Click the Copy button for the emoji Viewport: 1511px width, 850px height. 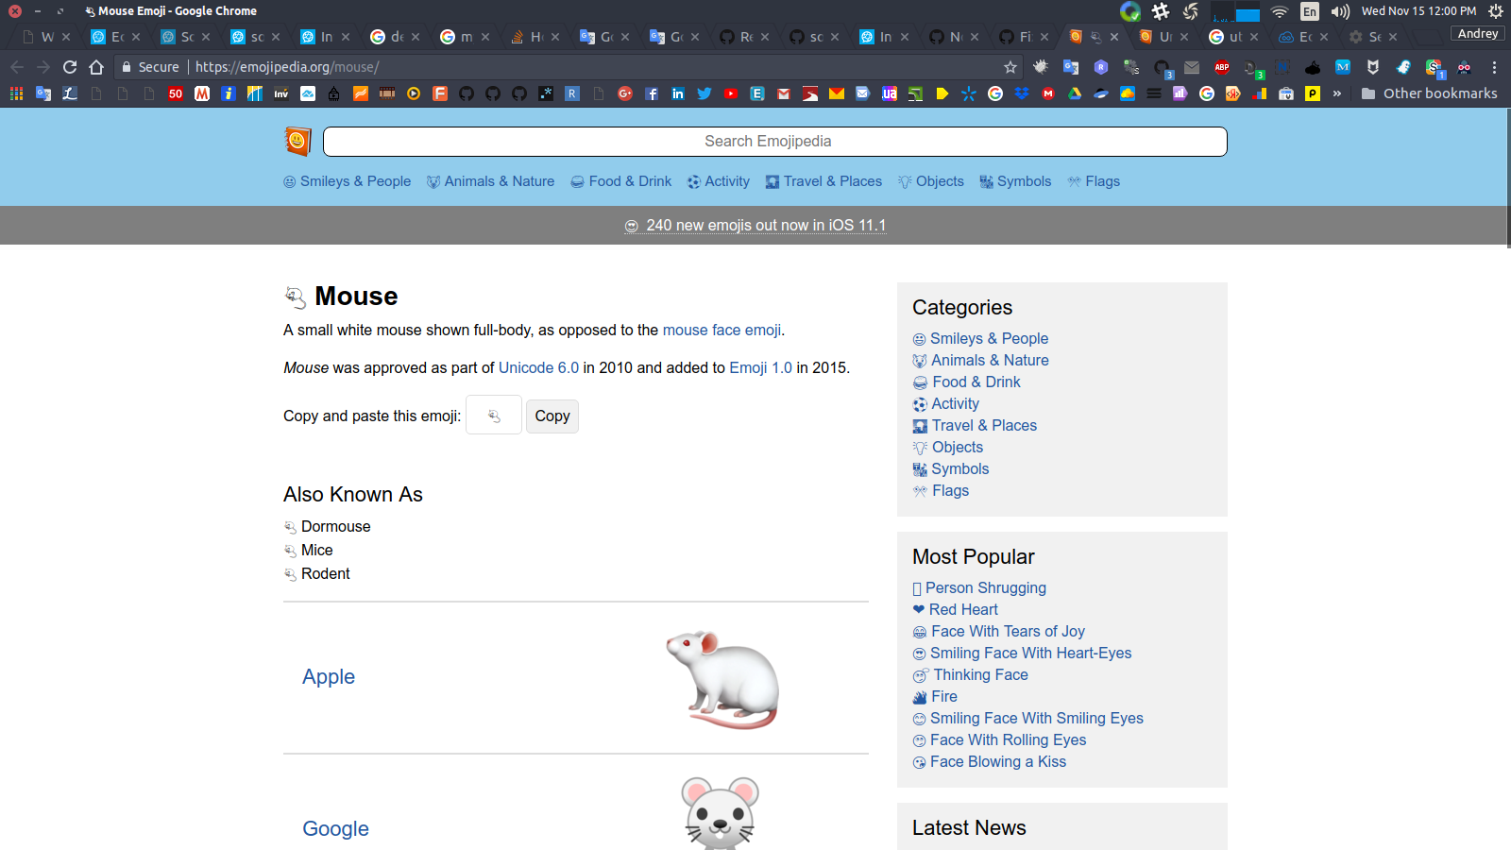click(x=552, y=416)
